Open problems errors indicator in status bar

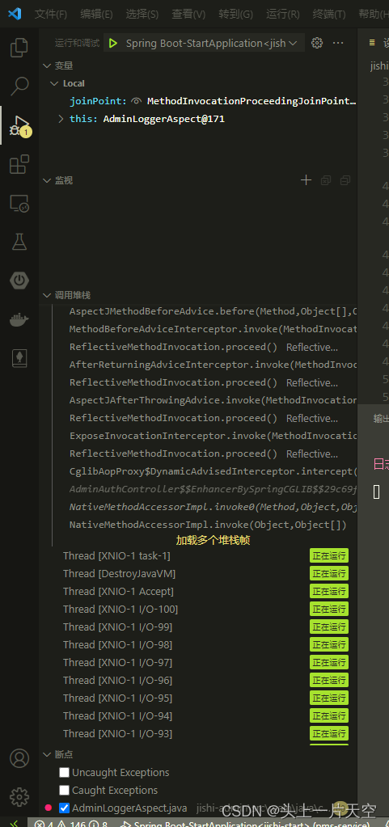pyautogui.click(x=71, y=823)
